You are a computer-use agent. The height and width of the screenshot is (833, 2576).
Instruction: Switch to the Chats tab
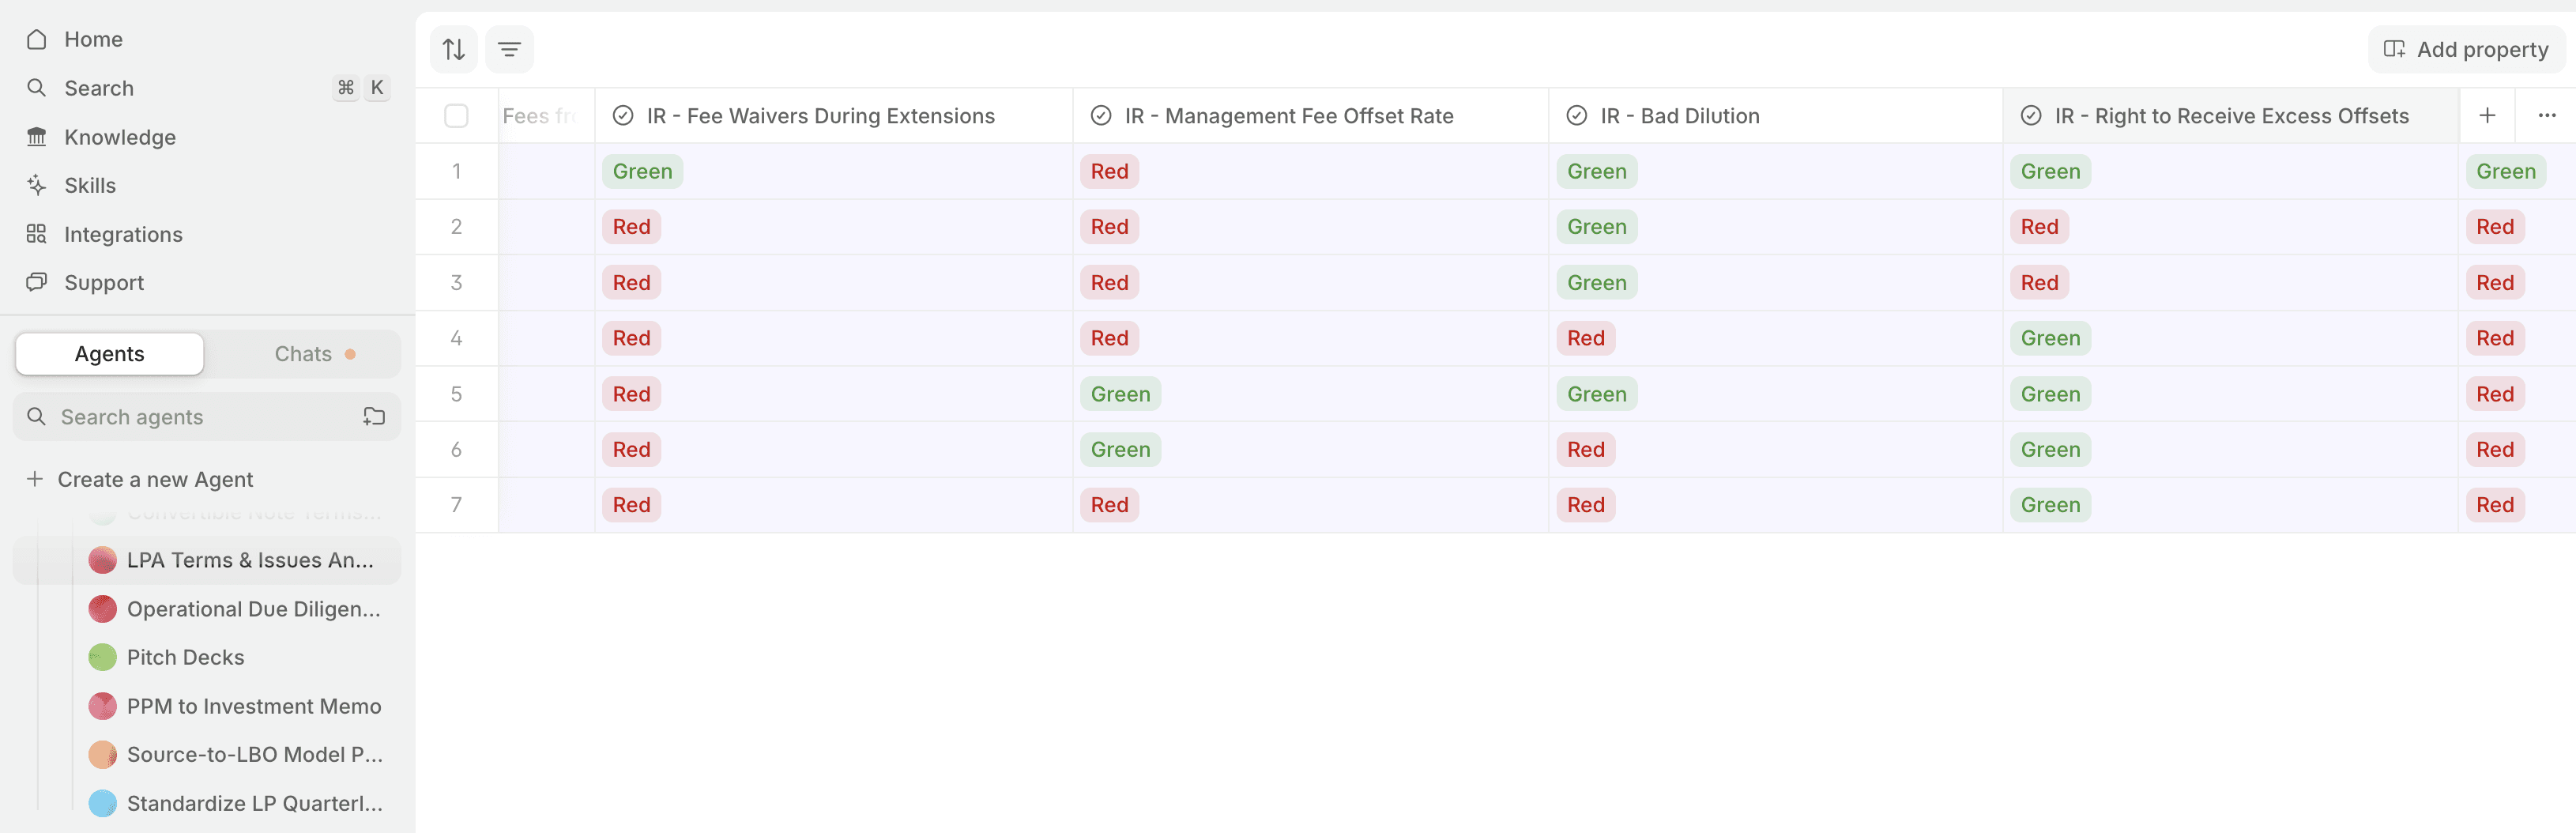point(303,353)
